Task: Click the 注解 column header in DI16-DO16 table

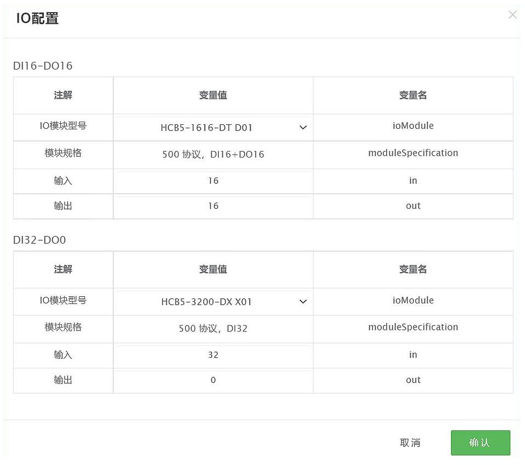Action: (x=63, y=95)
